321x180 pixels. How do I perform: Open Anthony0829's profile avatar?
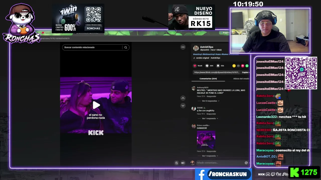click(x=193, y=88)
